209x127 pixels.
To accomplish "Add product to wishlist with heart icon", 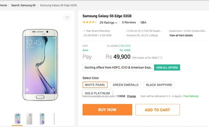I will 67,18.
